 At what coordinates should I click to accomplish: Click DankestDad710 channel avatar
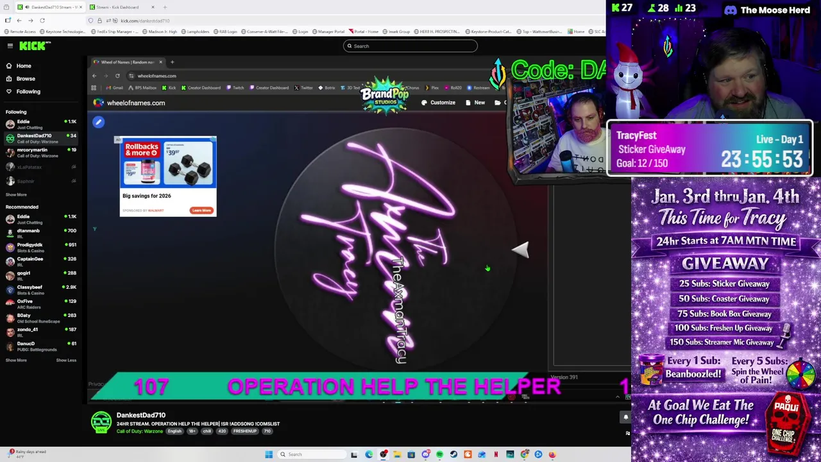click(101, 422)
